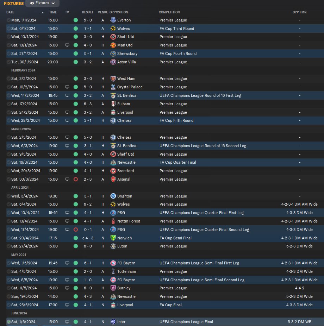Click the Chelsea badge in FA Cup Fifth Round row

pyautogui.click(x=113, y=120)
